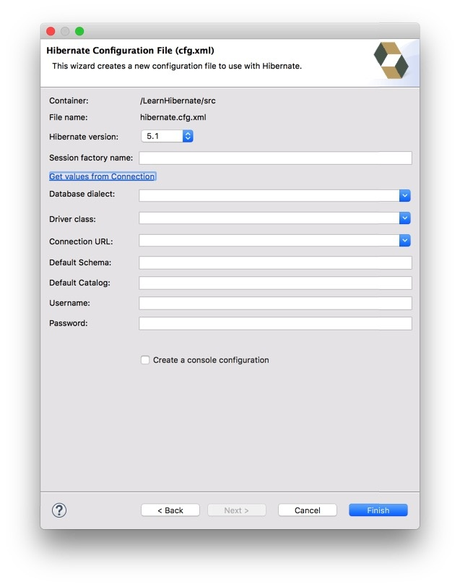This screenshot has height=587, width=460.
Task: Focus the Default Schema field
Action: click(x=275, y=262)
